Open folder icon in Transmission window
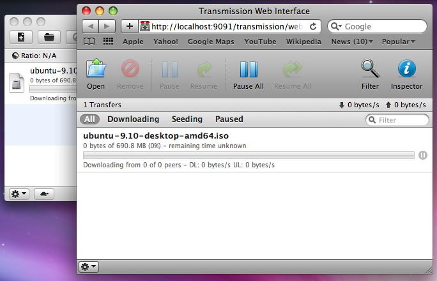The image size is (437, 281). tap(49, 37)
